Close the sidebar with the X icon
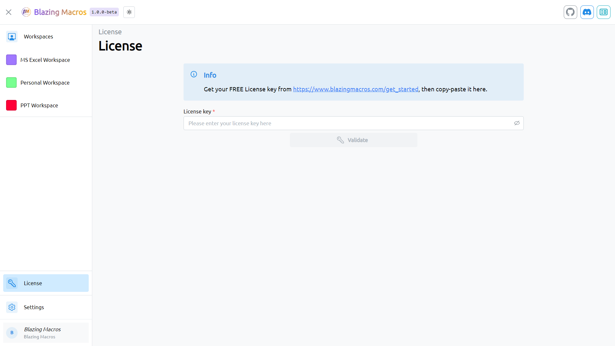The image size is (615, 346). tap(9, 12)
